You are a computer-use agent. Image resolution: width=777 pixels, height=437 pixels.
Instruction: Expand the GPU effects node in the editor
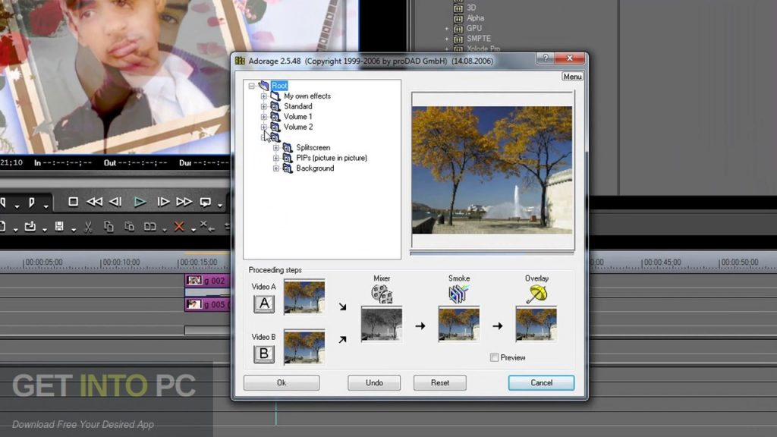coord(446,29)
